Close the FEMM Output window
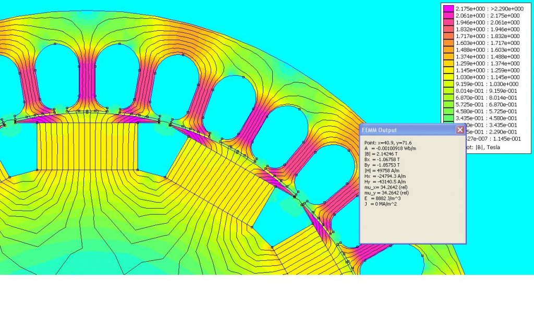This screenshot has height=318, width=534. click(x=460, y=130)
